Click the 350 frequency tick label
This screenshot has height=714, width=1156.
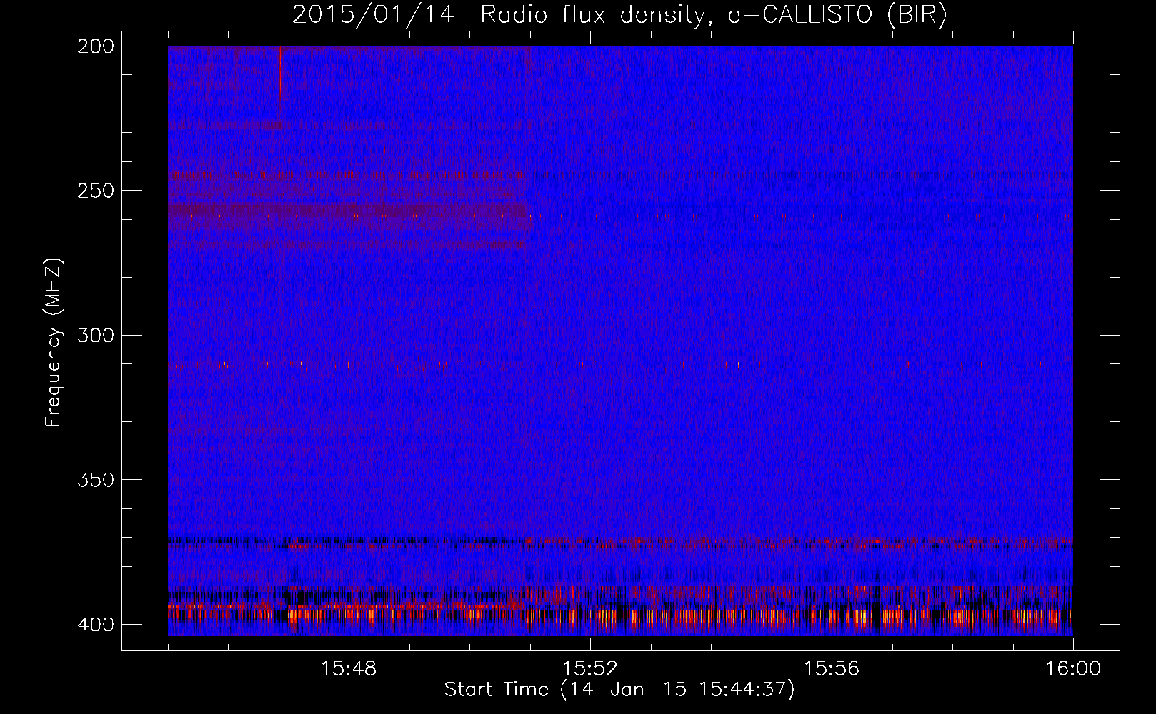coord(96,479)
